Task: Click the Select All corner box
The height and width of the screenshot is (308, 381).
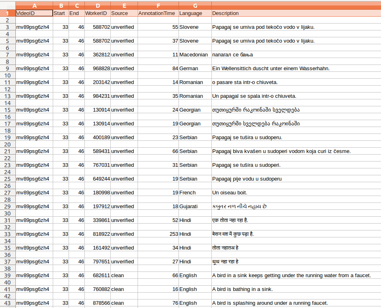Action: tap(7, 6)
